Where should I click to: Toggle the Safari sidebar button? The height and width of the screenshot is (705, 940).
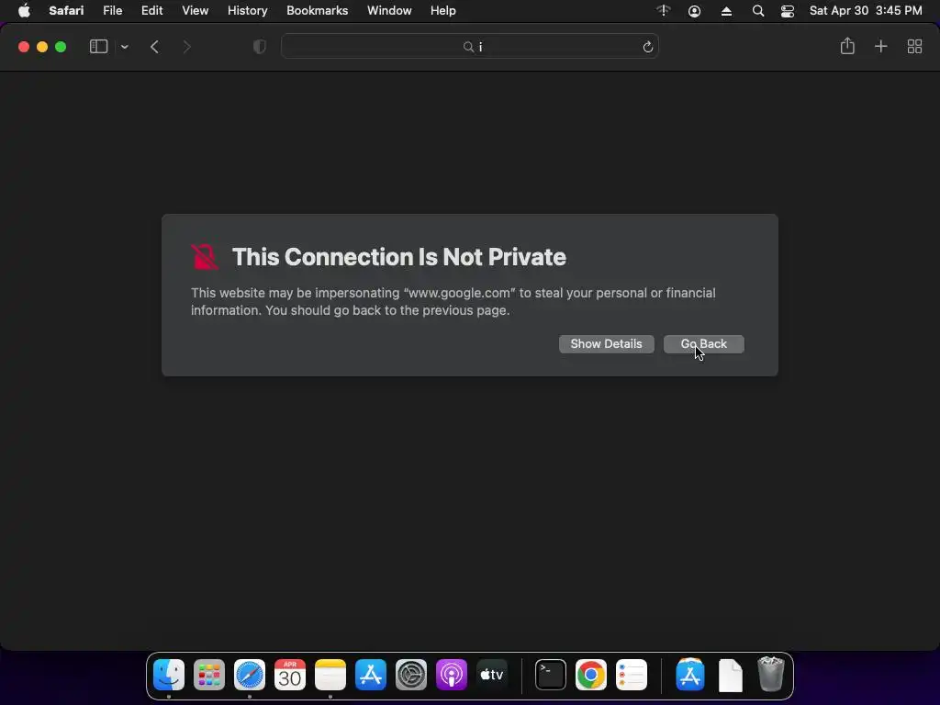[x=98, y=47]
